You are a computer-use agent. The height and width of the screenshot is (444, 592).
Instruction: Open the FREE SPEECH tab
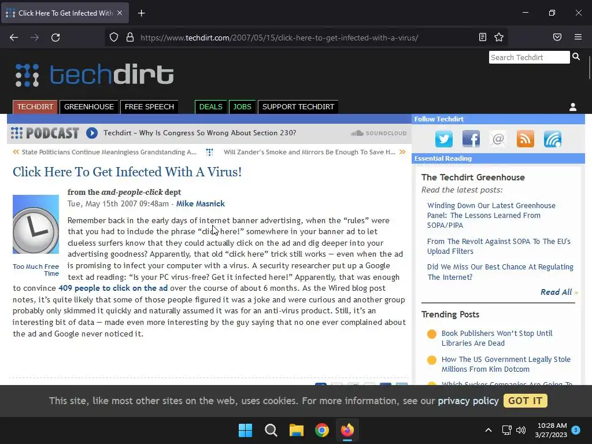(x=150, y=107)
